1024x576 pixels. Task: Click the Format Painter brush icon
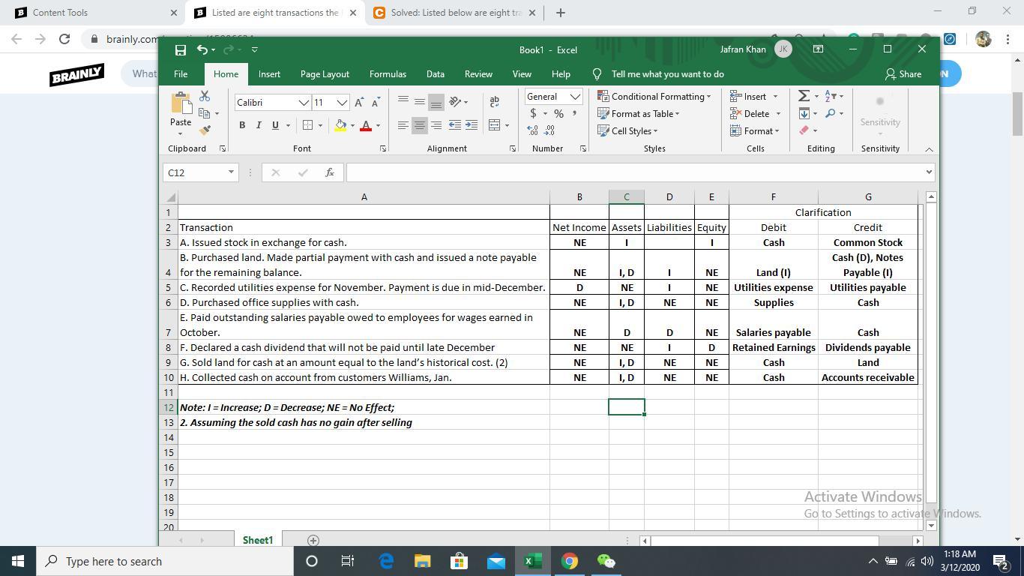[x=205, y=130]
